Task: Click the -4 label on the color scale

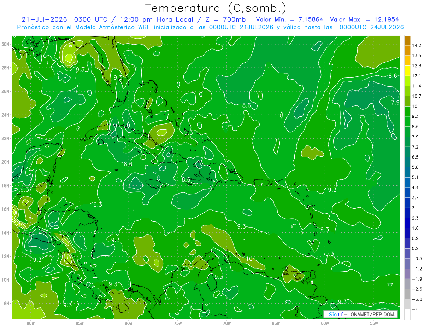Action: 414,310
